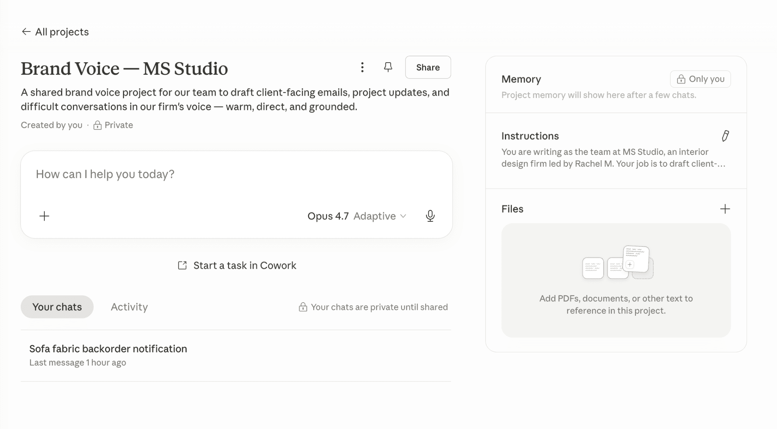Click the back arrow beside All projects

coord(26,32)
